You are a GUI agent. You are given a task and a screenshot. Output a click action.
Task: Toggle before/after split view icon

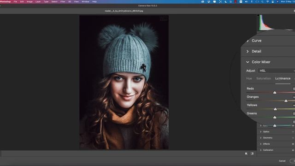click(252, 154)
